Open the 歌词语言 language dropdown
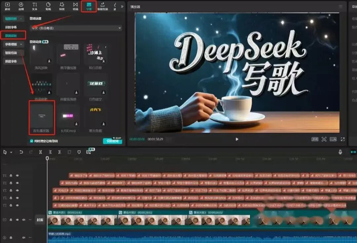The height and width of the screenshot is (243, 357). tap(76, 28)
